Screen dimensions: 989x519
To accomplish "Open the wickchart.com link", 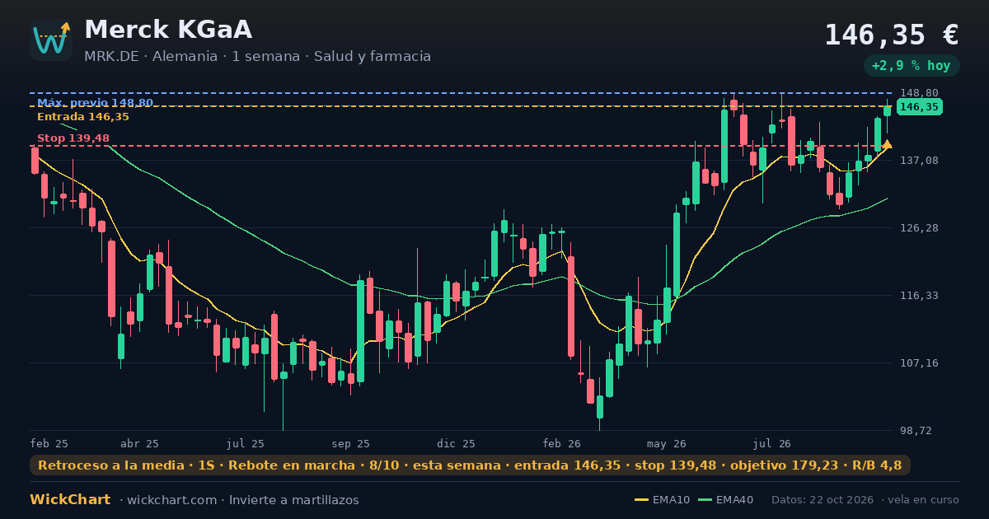I will pos(173,500).
